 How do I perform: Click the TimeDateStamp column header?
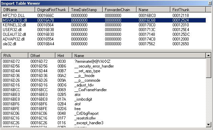click(x=86, y=10)
